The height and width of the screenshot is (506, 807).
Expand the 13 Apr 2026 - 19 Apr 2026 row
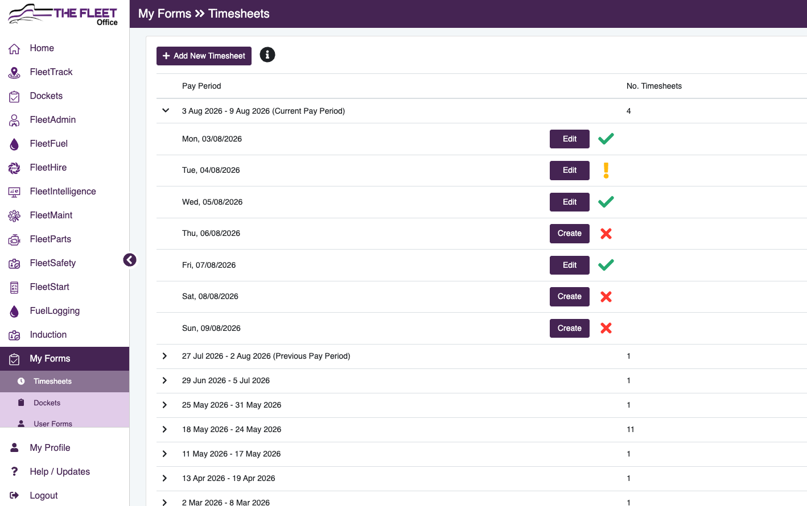[x=165, y=478]
